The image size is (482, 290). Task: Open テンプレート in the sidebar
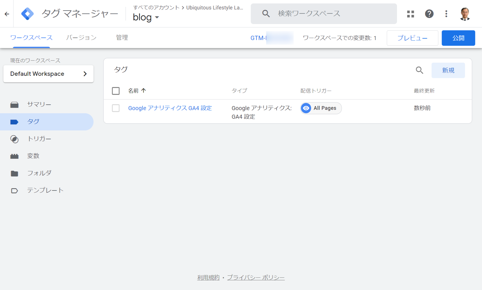click(47, 190)
